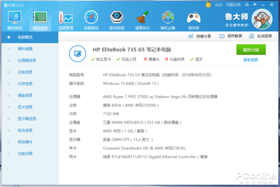Open the 装机必备 cube icon

coord(168,20)
